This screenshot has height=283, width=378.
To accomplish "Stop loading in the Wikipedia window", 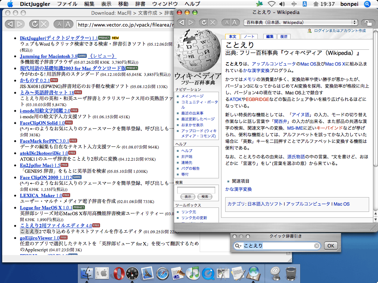I will (213, 22).
